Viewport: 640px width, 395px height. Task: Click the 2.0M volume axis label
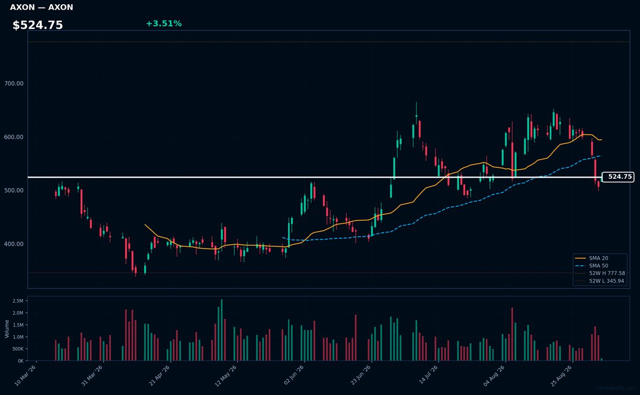(19, 313)
